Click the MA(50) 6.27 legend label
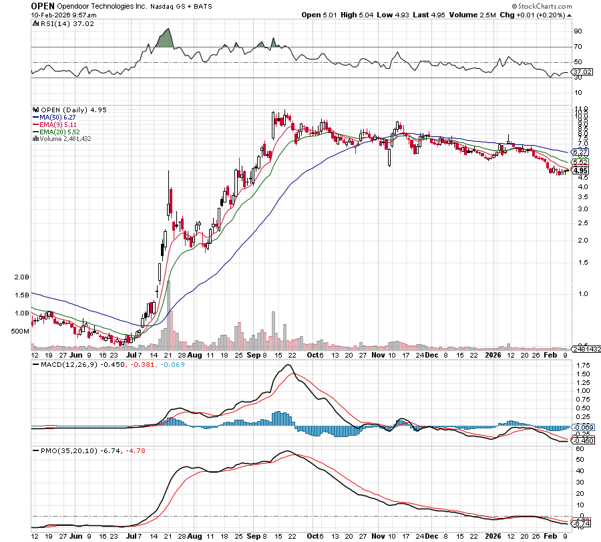The height and width of the screenshot is (542, 601). 57,118
